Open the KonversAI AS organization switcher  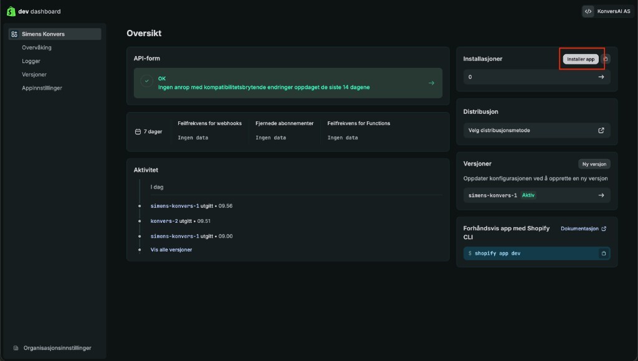click(x=608, y=11)
